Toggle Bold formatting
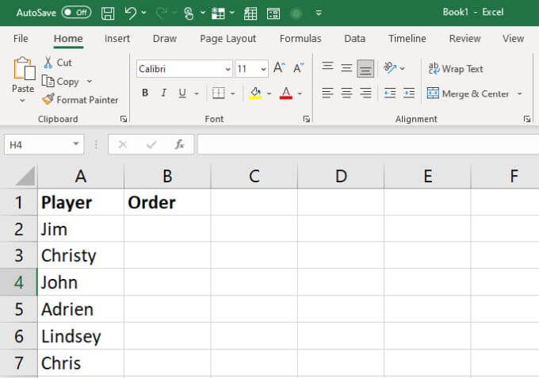 click(145, 94)
